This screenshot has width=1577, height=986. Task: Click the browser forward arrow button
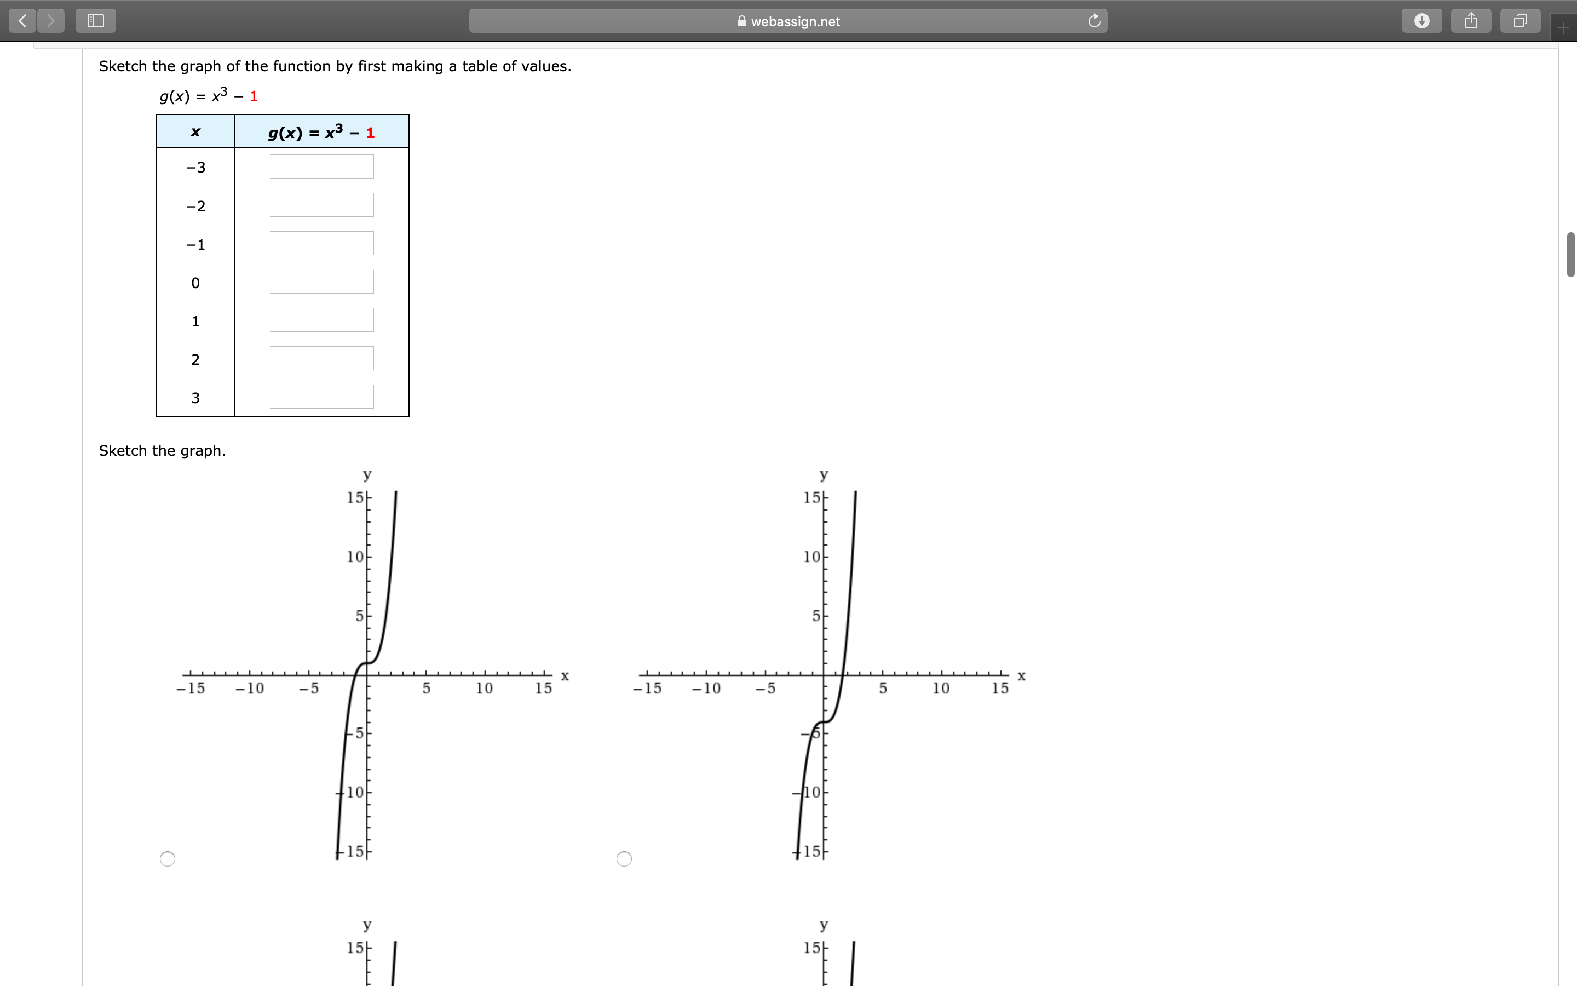click(51, 21)
